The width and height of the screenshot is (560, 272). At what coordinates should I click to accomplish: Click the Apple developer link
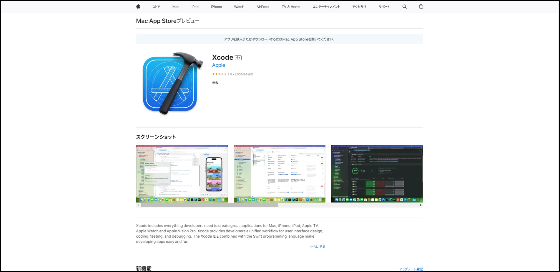[218, 65]
